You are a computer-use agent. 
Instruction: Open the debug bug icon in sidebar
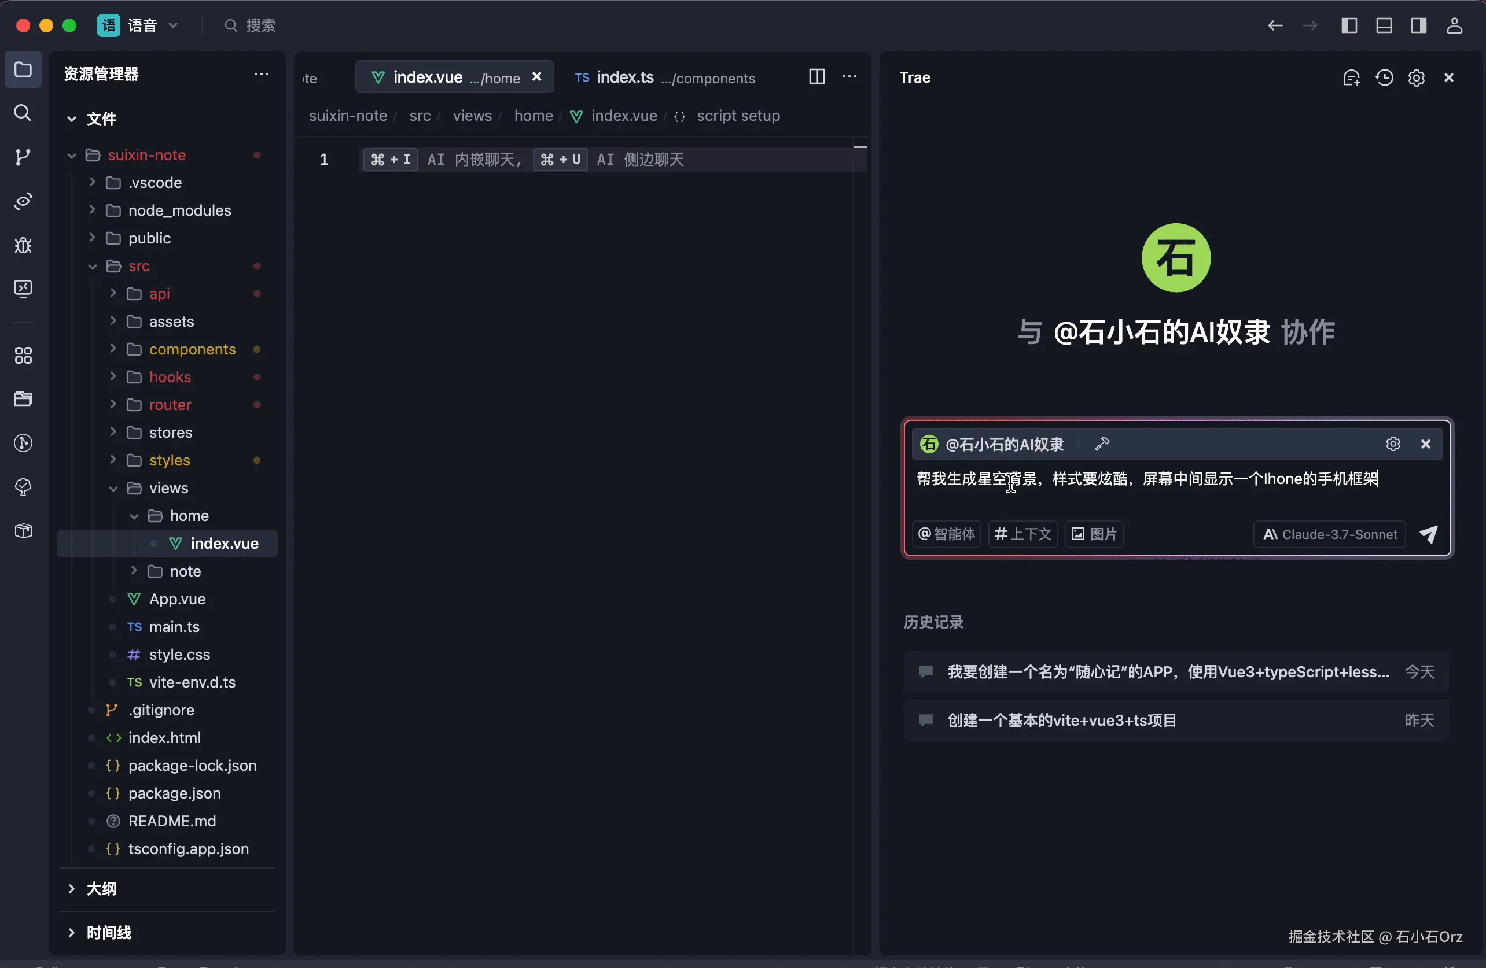point(23,245)
